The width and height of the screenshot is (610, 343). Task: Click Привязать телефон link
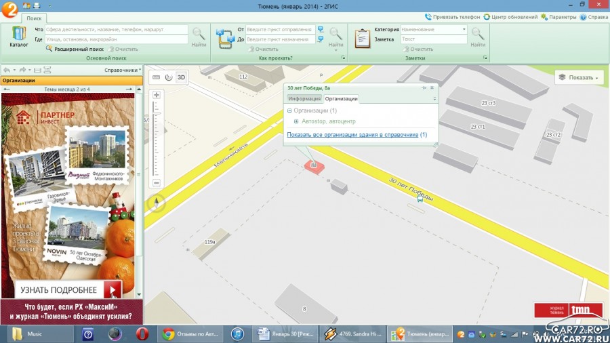[453, 17]
